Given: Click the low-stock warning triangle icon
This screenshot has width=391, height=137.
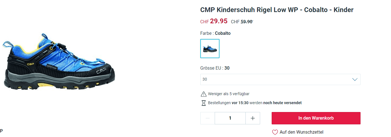Looking at the screenshot, I should click(x=204, y=94).
